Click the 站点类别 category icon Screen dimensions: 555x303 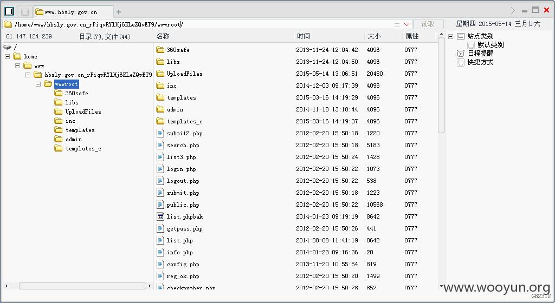[x=461, y=36]
